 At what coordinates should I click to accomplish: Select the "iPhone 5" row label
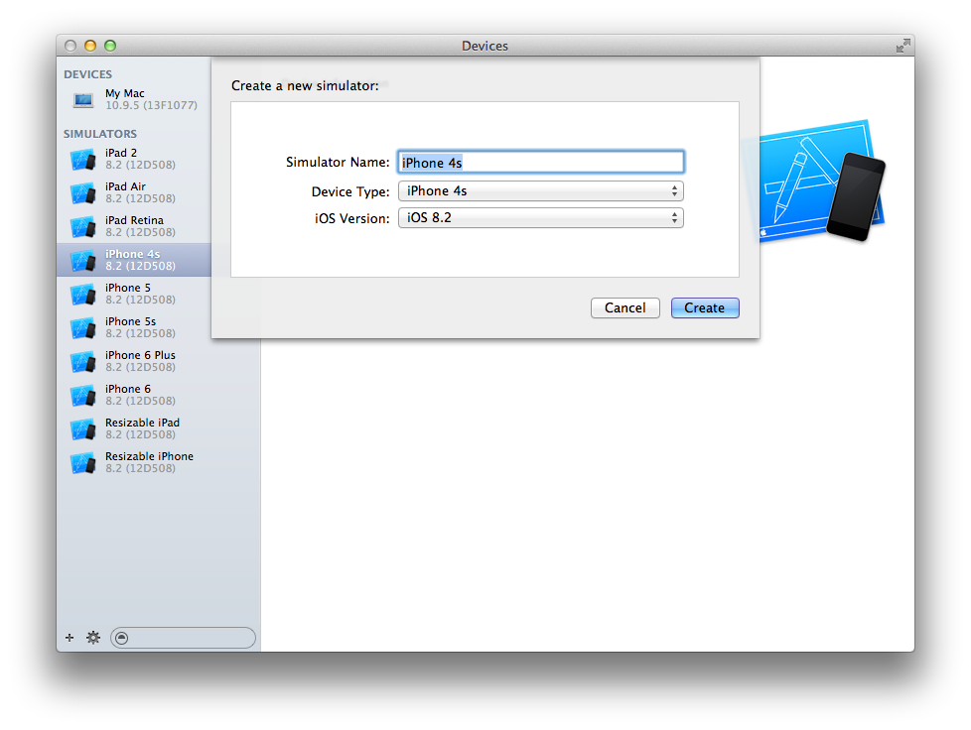pyautogui.click(x=127, y=288)
